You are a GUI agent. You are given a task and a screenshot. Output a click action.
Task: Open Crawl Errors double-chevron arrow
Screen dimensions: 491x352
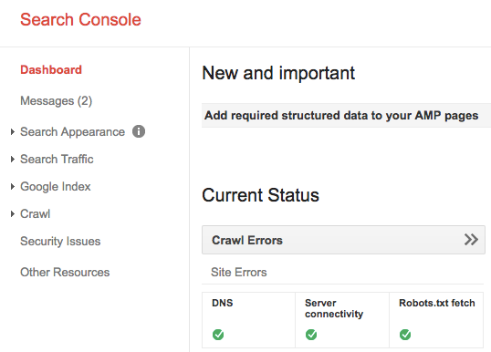point(471,240)
